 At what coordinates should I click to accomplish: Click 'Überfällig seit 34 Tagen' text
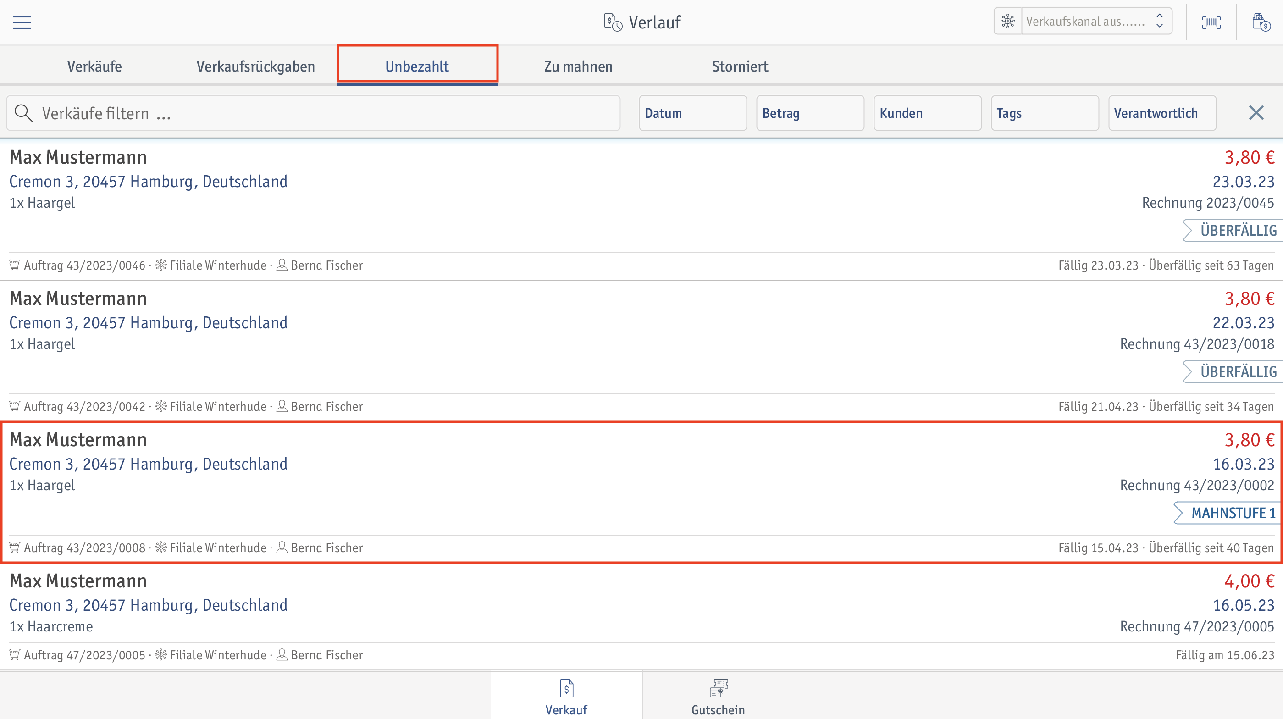(1211, 407)
